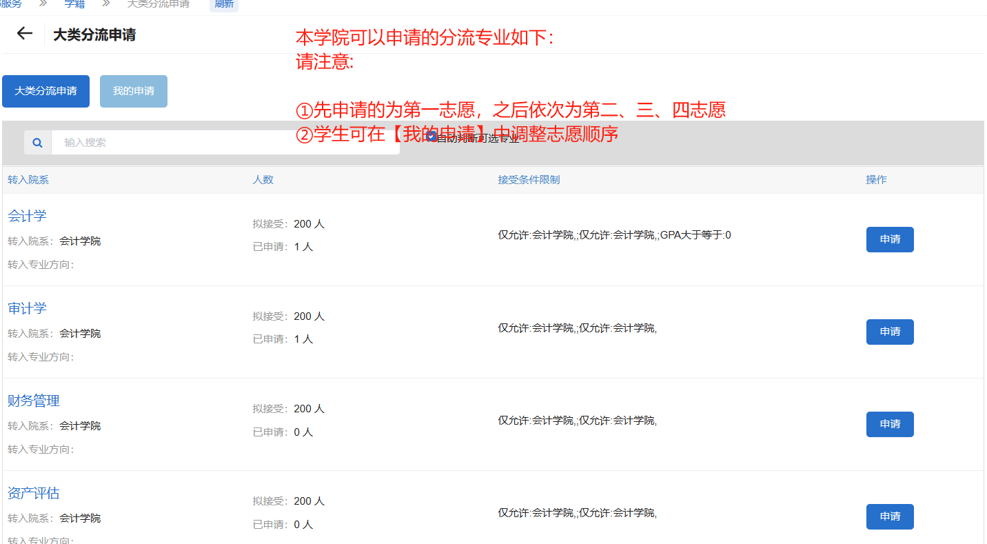Open the 会计学 major link

[x=27, y=216]
